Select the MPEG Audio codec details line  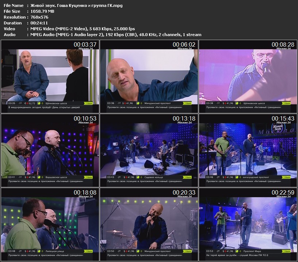(114, 35)
